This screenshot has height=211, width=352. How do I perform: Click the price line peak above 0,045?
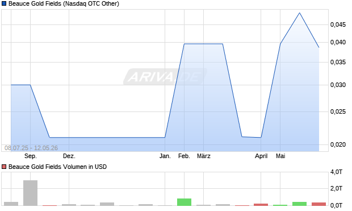[299, 13]
